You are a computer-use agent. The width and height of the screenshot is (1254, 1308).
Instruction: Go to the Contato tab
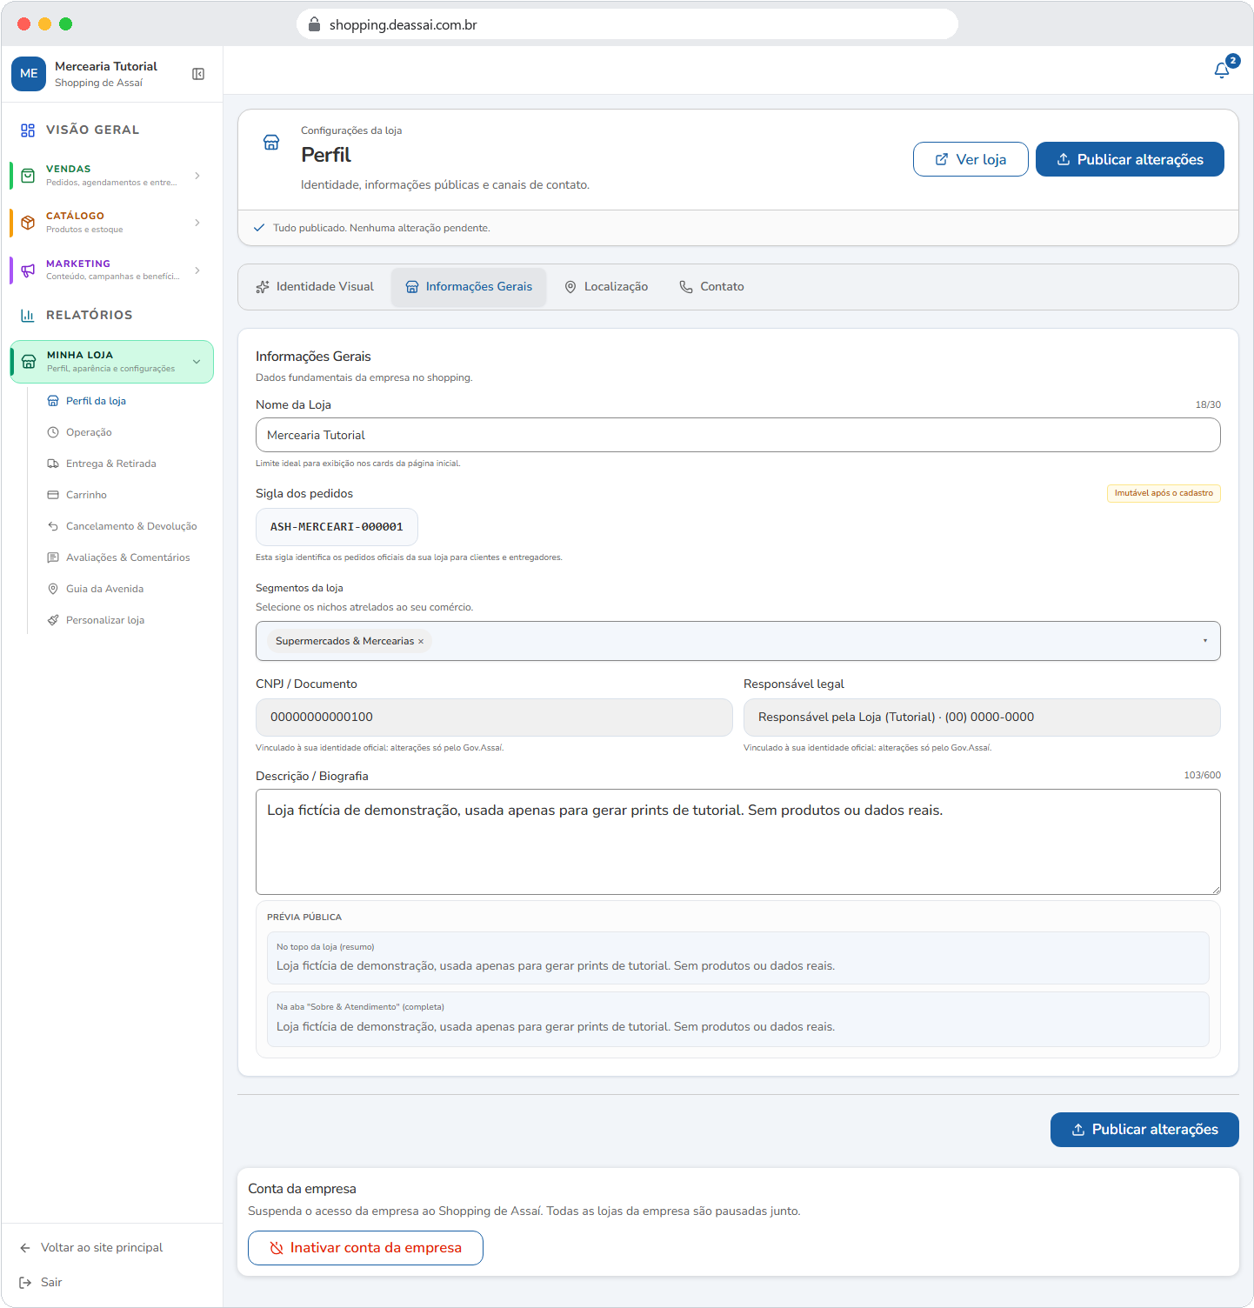click(x=711, y=287)
